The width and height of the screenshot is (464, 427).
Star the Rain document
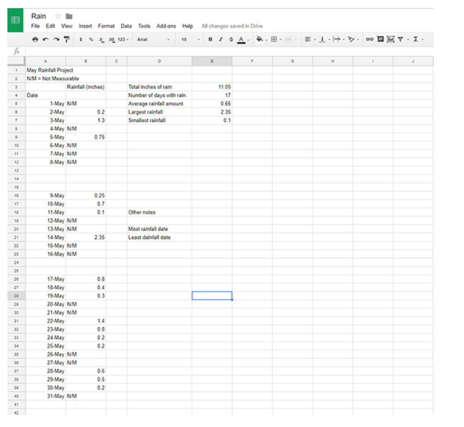tap(58, 16)
